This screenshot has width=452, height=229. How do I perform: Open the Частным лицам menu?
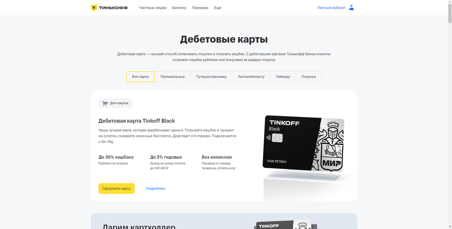pyautogui.click(x=153, y=8)
